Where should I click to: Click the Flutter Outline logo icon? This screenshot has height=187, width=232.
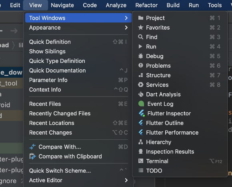pos(141,123)
